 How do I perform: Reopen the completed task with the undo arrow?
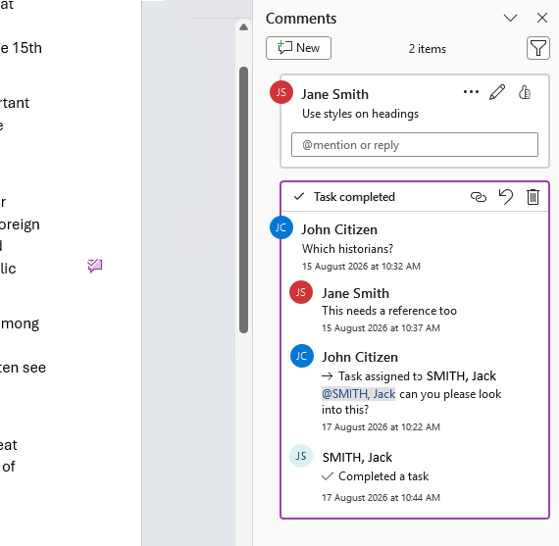pyautogui.click(x=505, y=197)
